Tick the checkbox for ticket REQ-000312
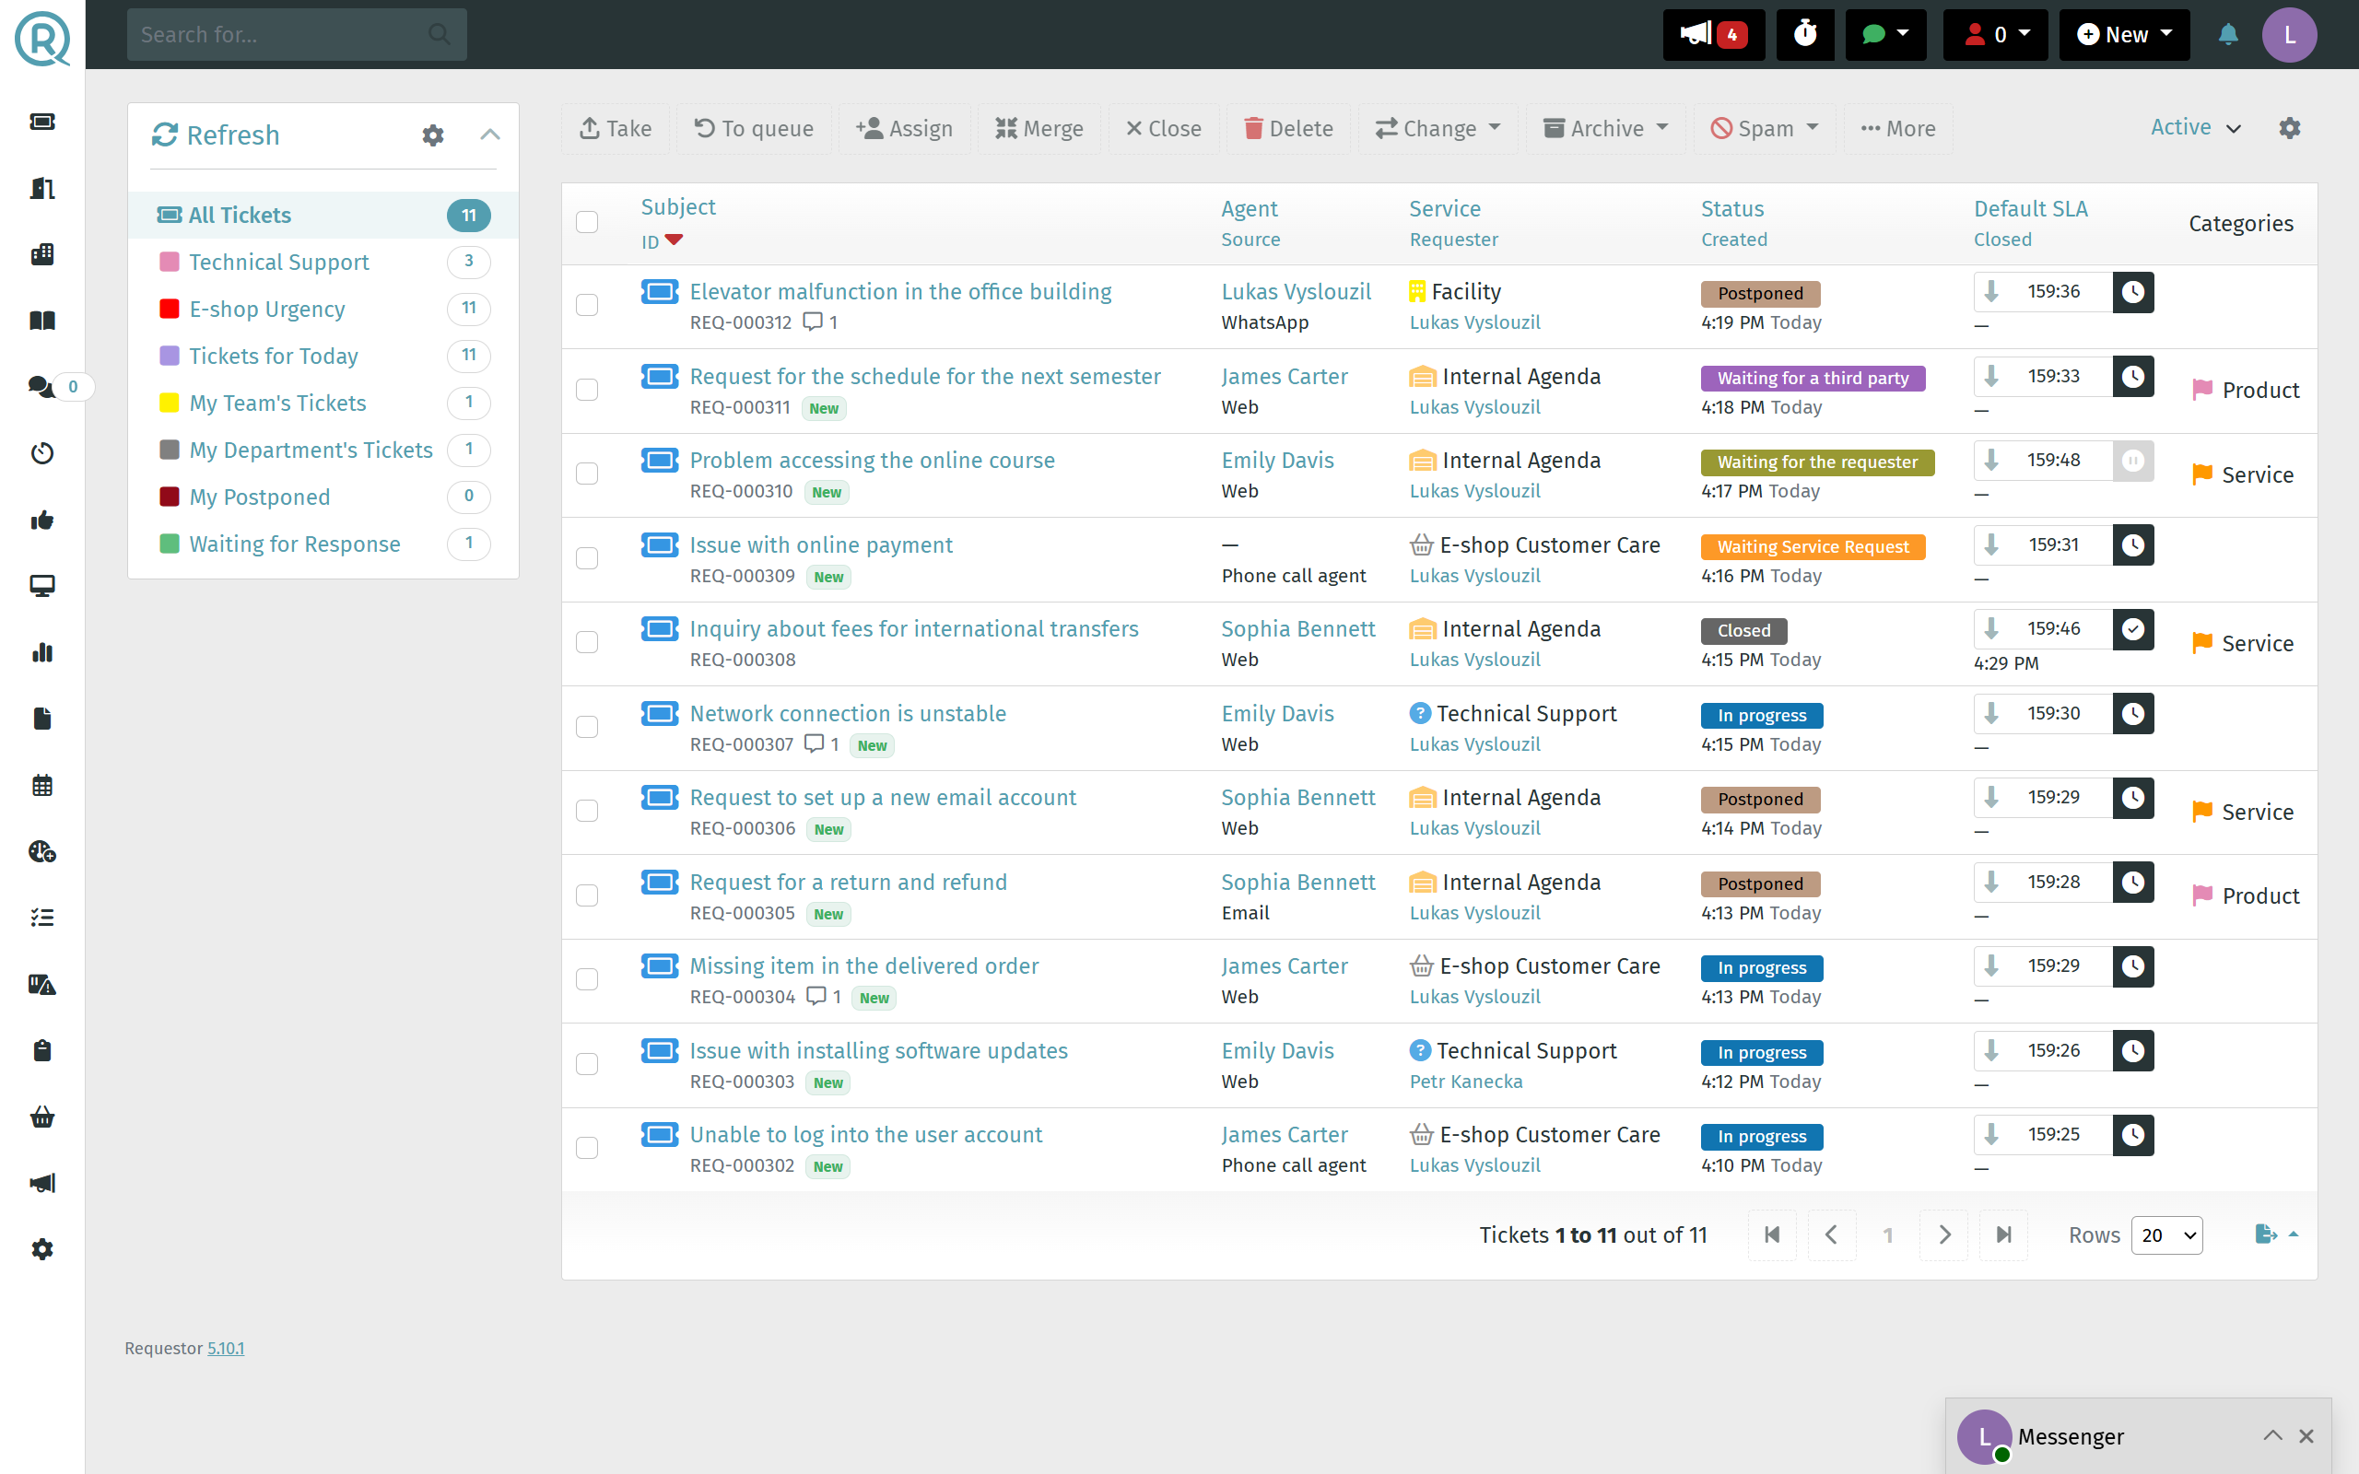Screen dimensions: 2359x1474 click(588, 304)
